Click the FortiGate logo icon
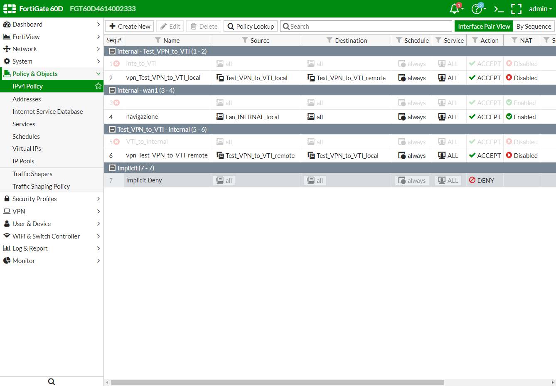 10,9
